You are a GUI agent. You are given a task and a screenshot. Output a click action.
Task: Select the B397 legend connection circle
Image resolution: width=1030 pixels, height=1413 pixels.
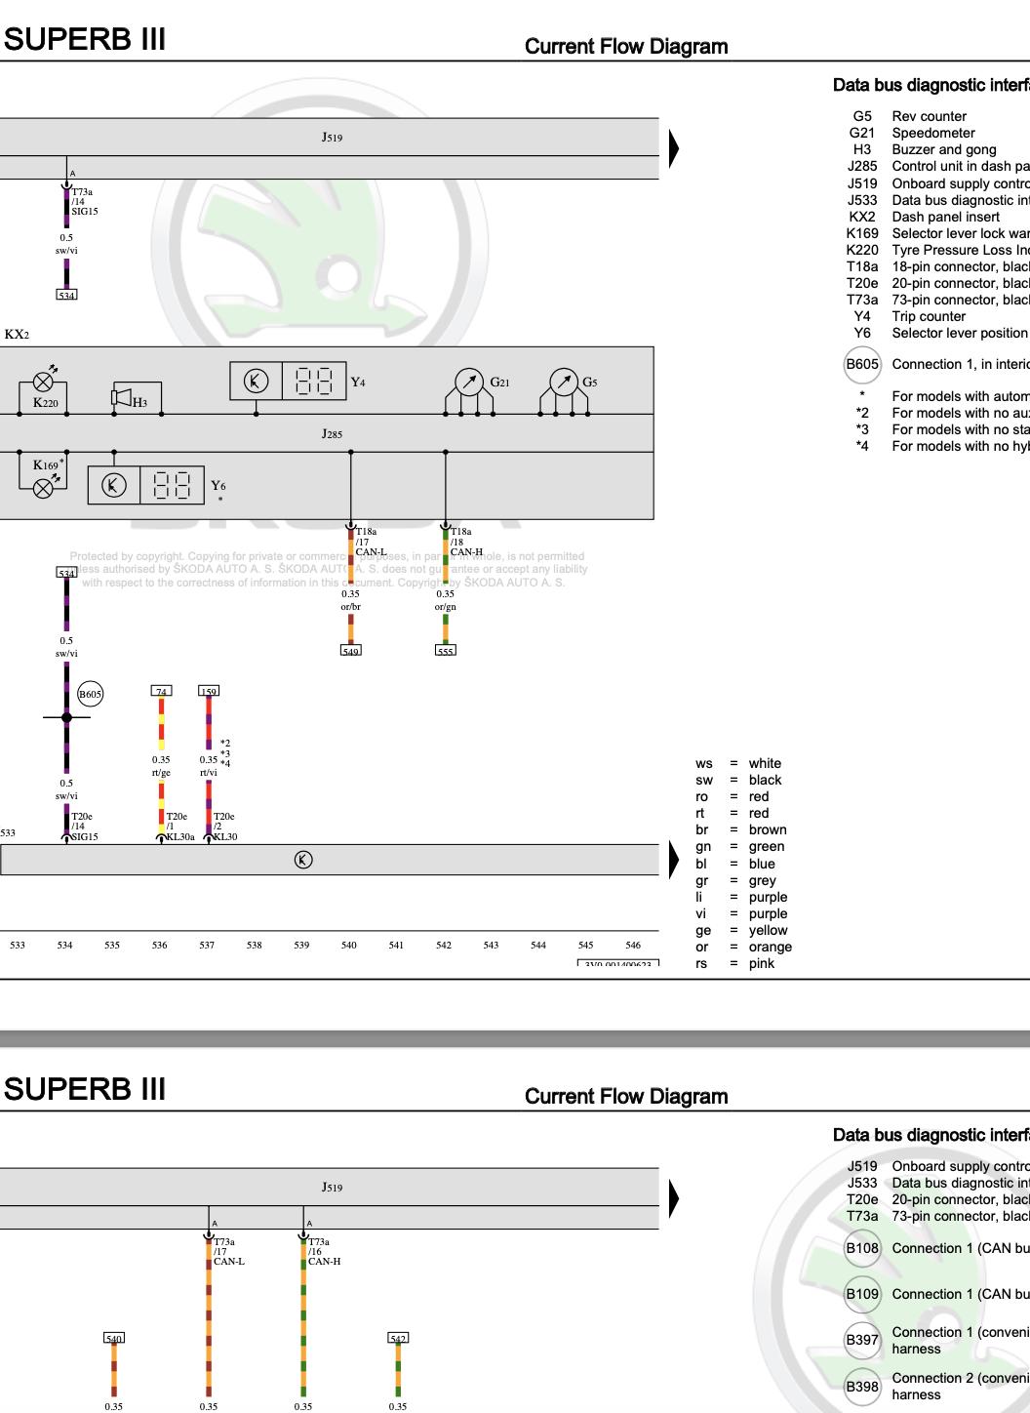[x=862, y=1340]
